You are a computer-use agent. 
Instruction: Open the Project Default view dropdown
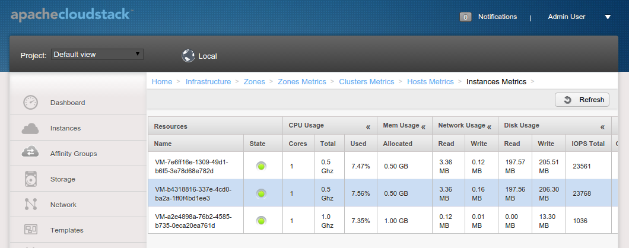[97, 54]
